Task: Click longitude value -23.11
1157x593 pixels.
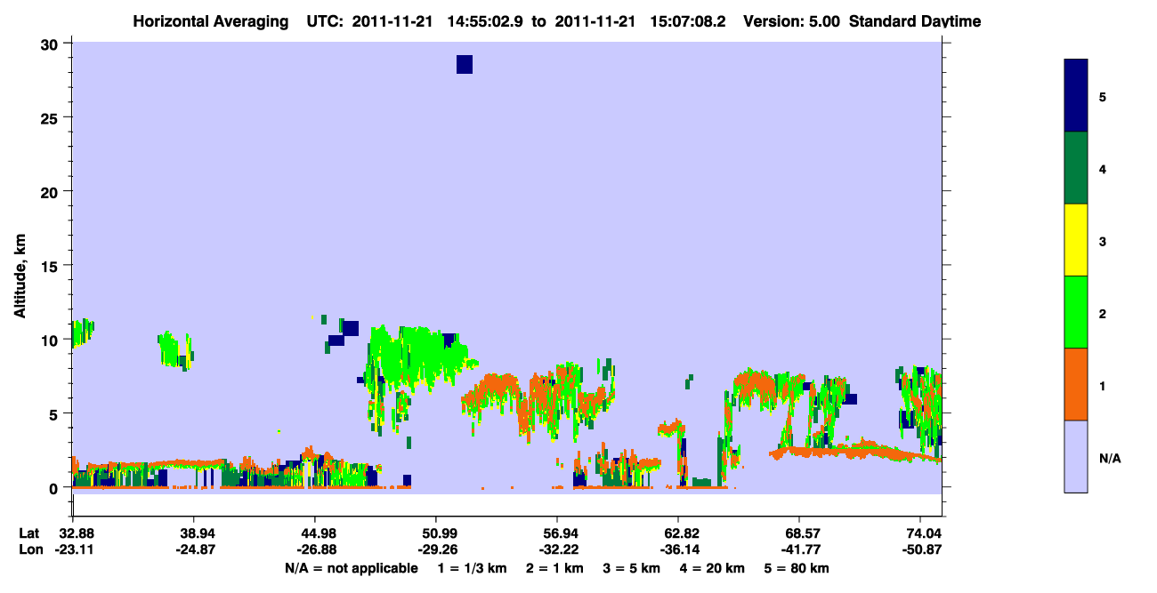Action: pos(73,549)
